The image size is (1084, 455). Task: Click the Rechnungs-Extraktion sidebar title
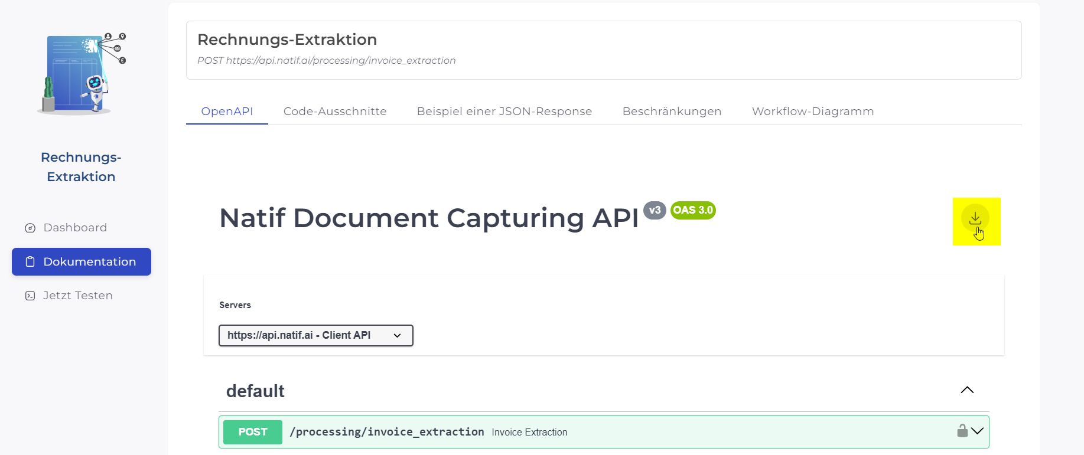click(x=81, y=167)
